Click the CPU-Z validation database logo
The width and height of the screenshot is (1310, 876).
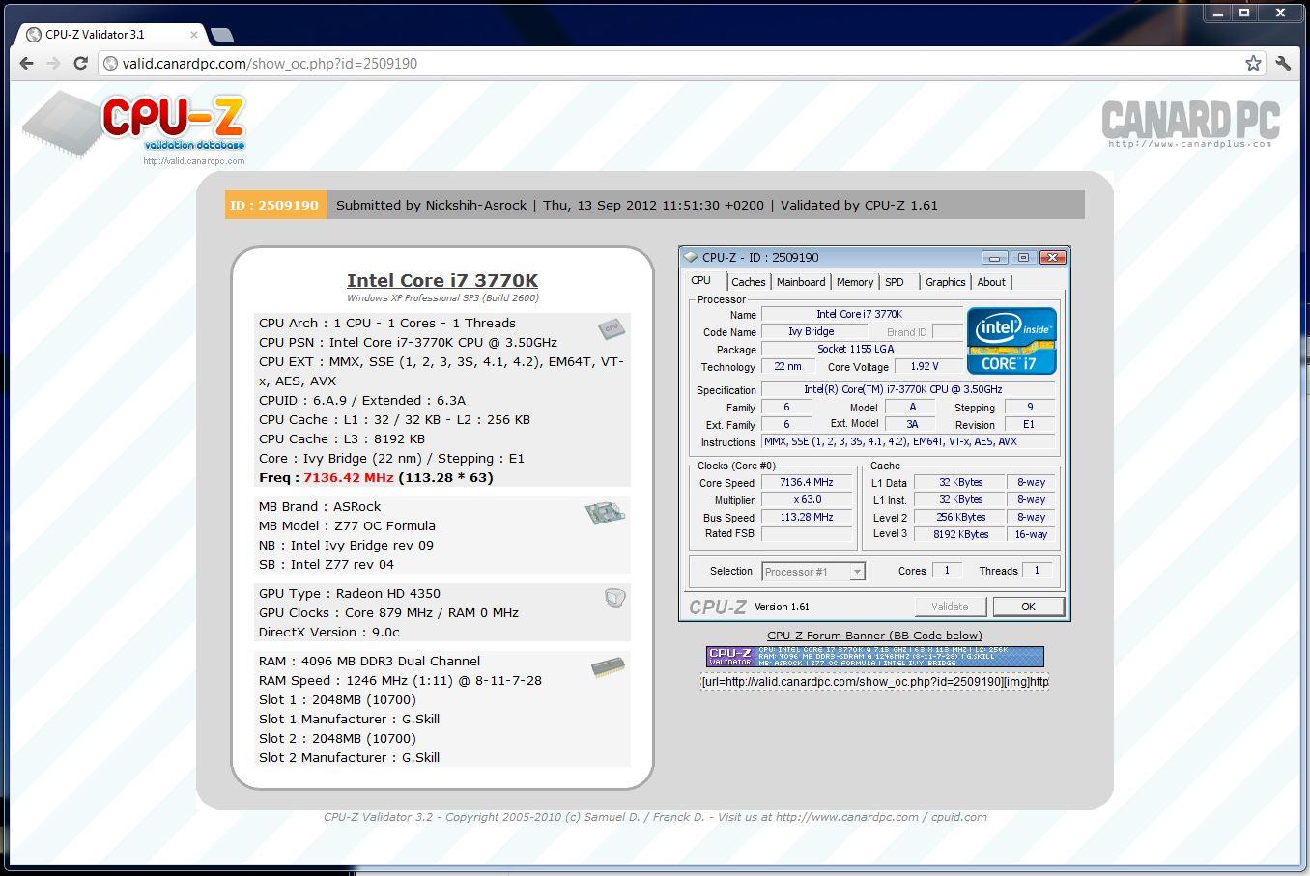[x=134, y=126]
